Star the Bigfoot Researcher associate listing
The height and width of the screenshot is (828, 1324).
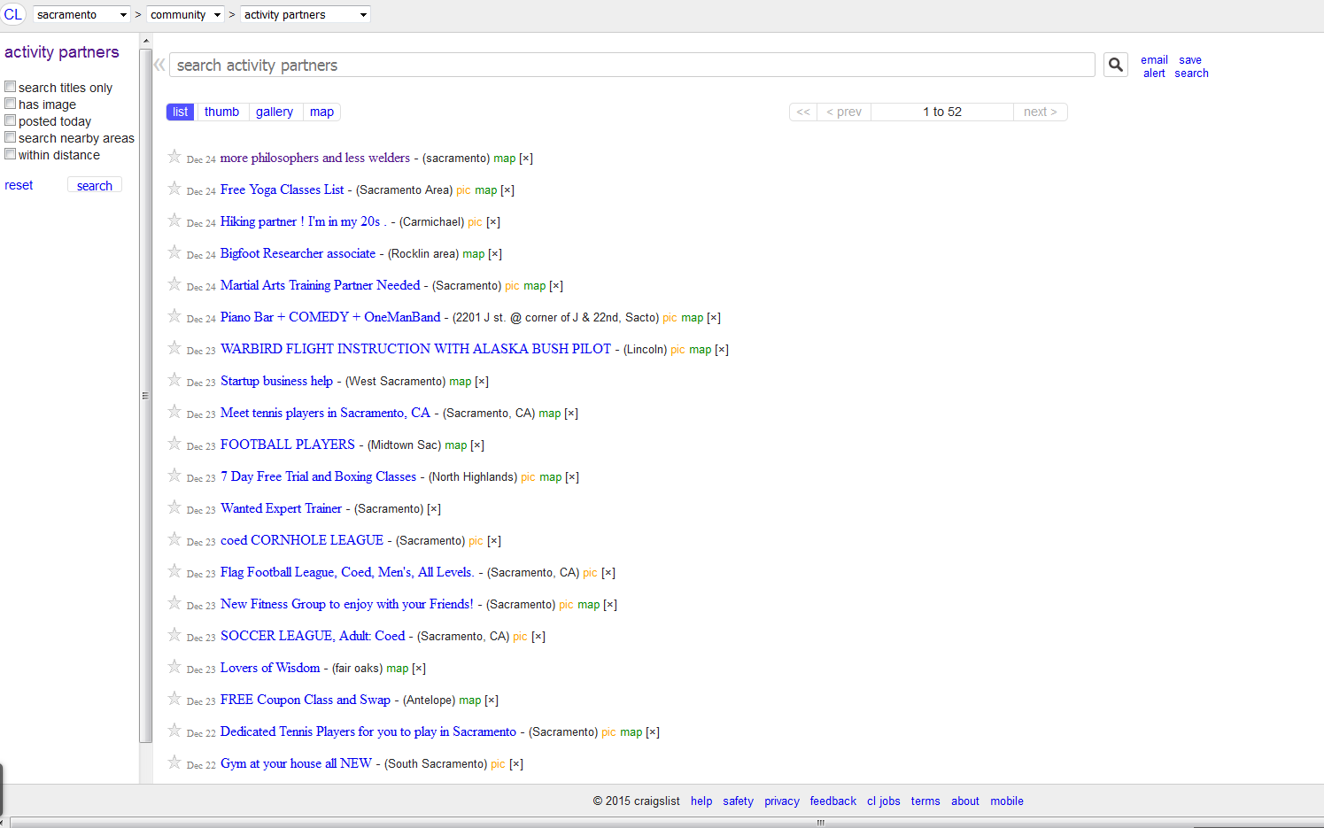(174, 252)
